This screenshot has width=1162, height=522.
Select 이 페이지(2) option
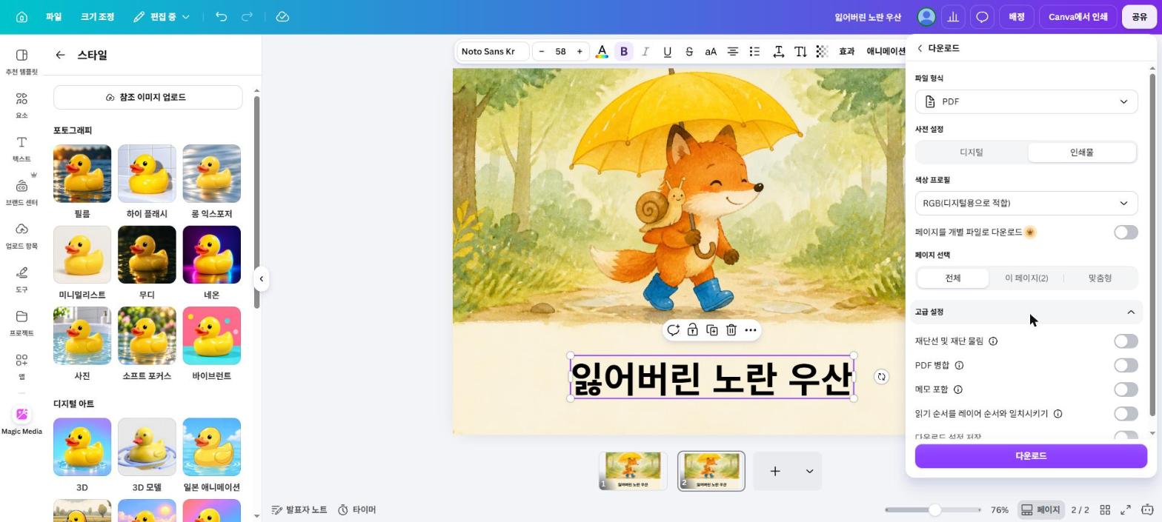1026,278
